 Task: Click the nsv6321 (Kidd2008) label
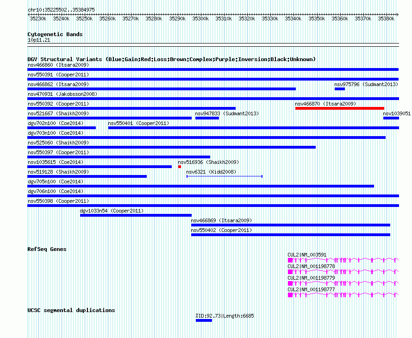pyautogui.click(x=211, y=172)
